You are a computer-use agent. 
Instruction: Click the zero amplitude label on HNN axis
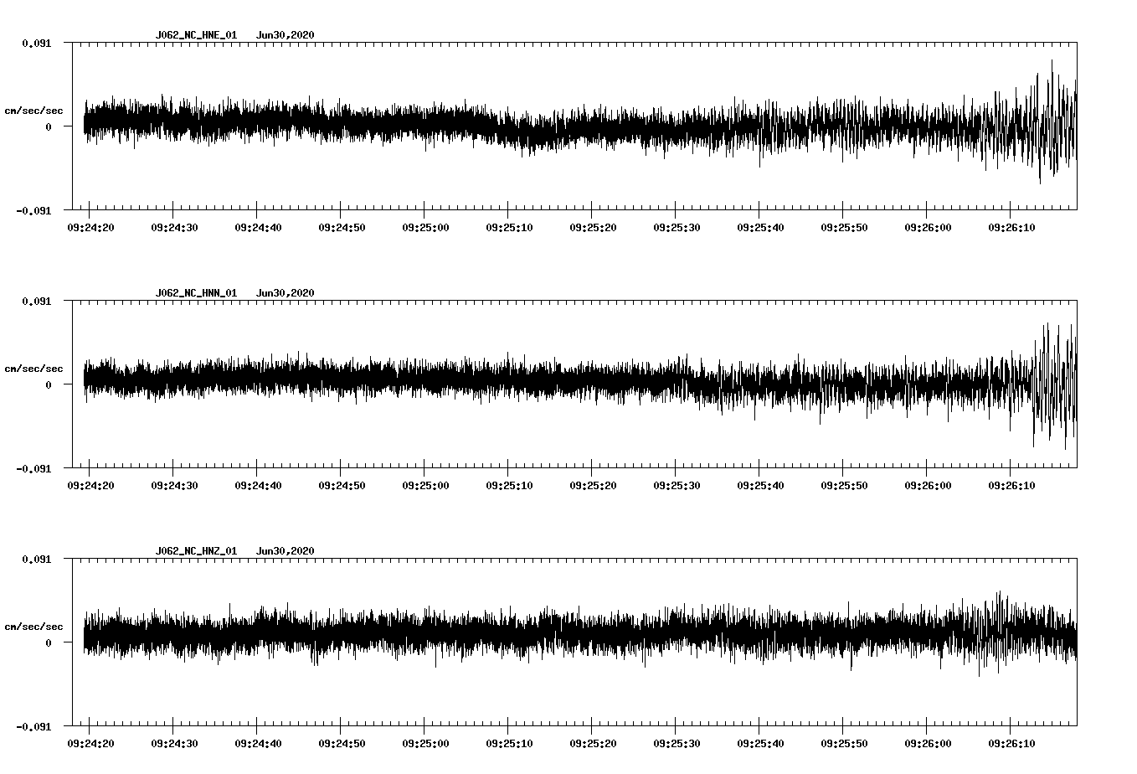pyautogui.click(x=49, y=384)
